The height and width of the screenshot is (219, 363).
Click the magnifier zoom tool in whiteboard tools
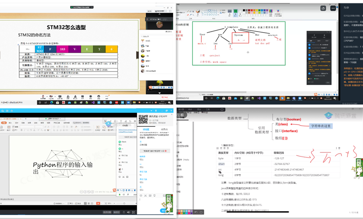193,15
